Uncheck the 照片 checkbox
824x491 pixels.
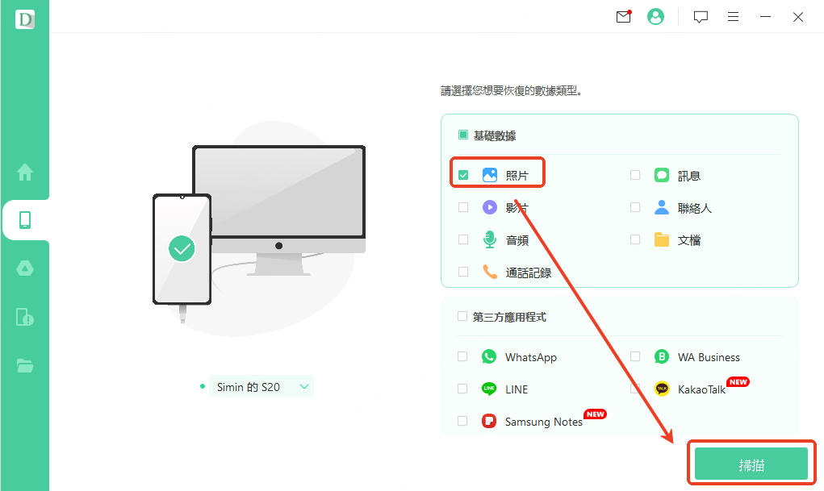[x=463, y=175]
